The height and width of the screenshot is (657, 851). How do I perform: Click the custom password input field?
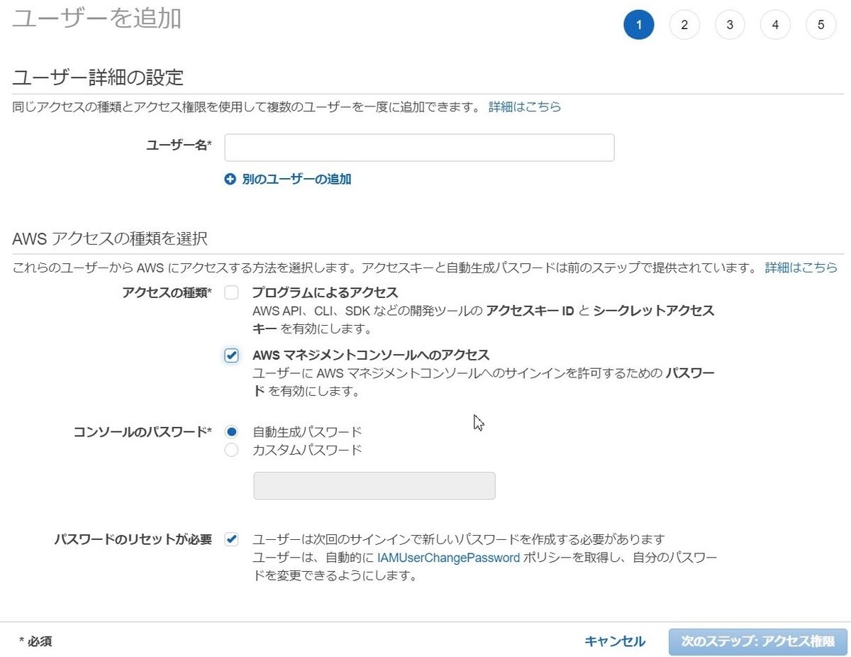tap(374, 485)
